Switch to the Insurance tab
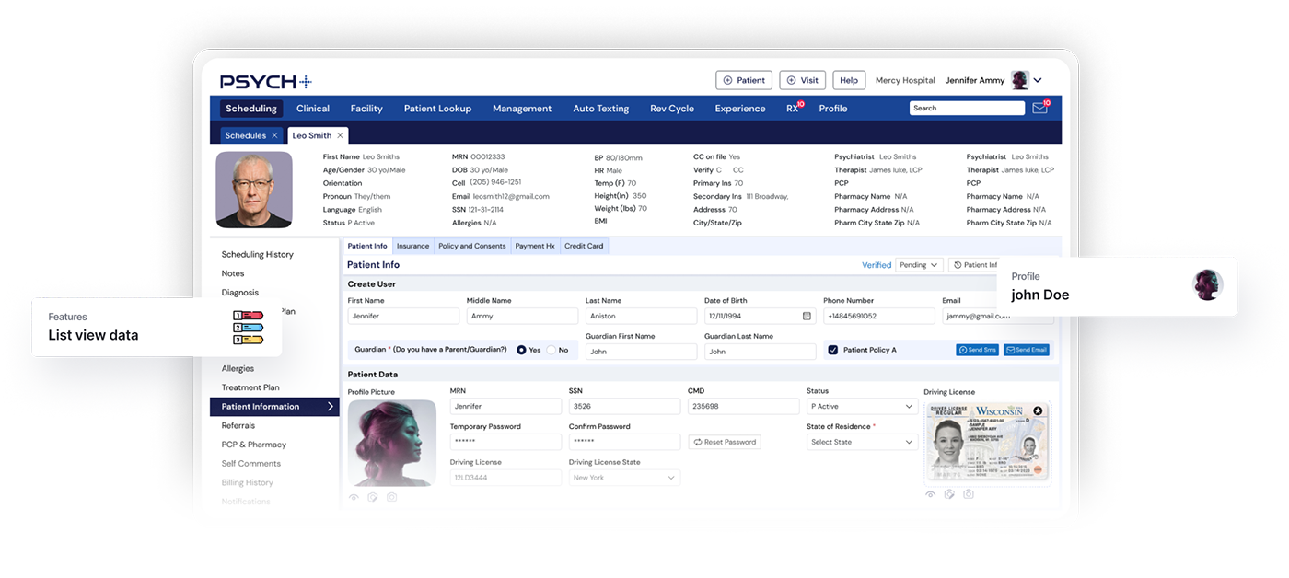 pyautogui.click(x=412, y=246)
